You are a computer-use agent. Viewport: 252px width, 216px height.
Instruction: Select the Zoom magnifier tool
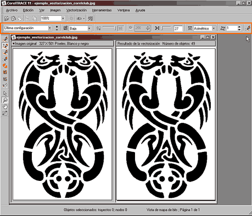5,100
